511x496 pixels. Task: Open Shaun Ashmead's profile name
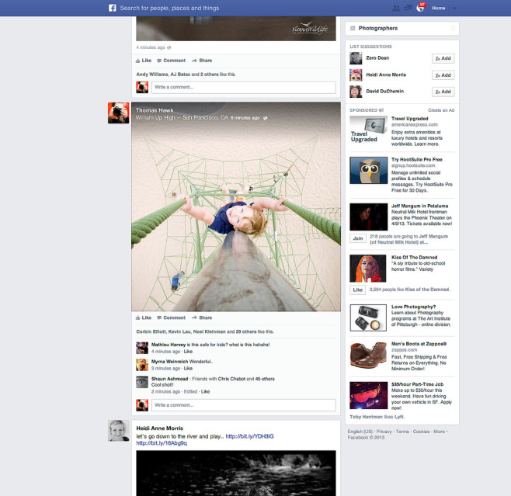point(169,379)
